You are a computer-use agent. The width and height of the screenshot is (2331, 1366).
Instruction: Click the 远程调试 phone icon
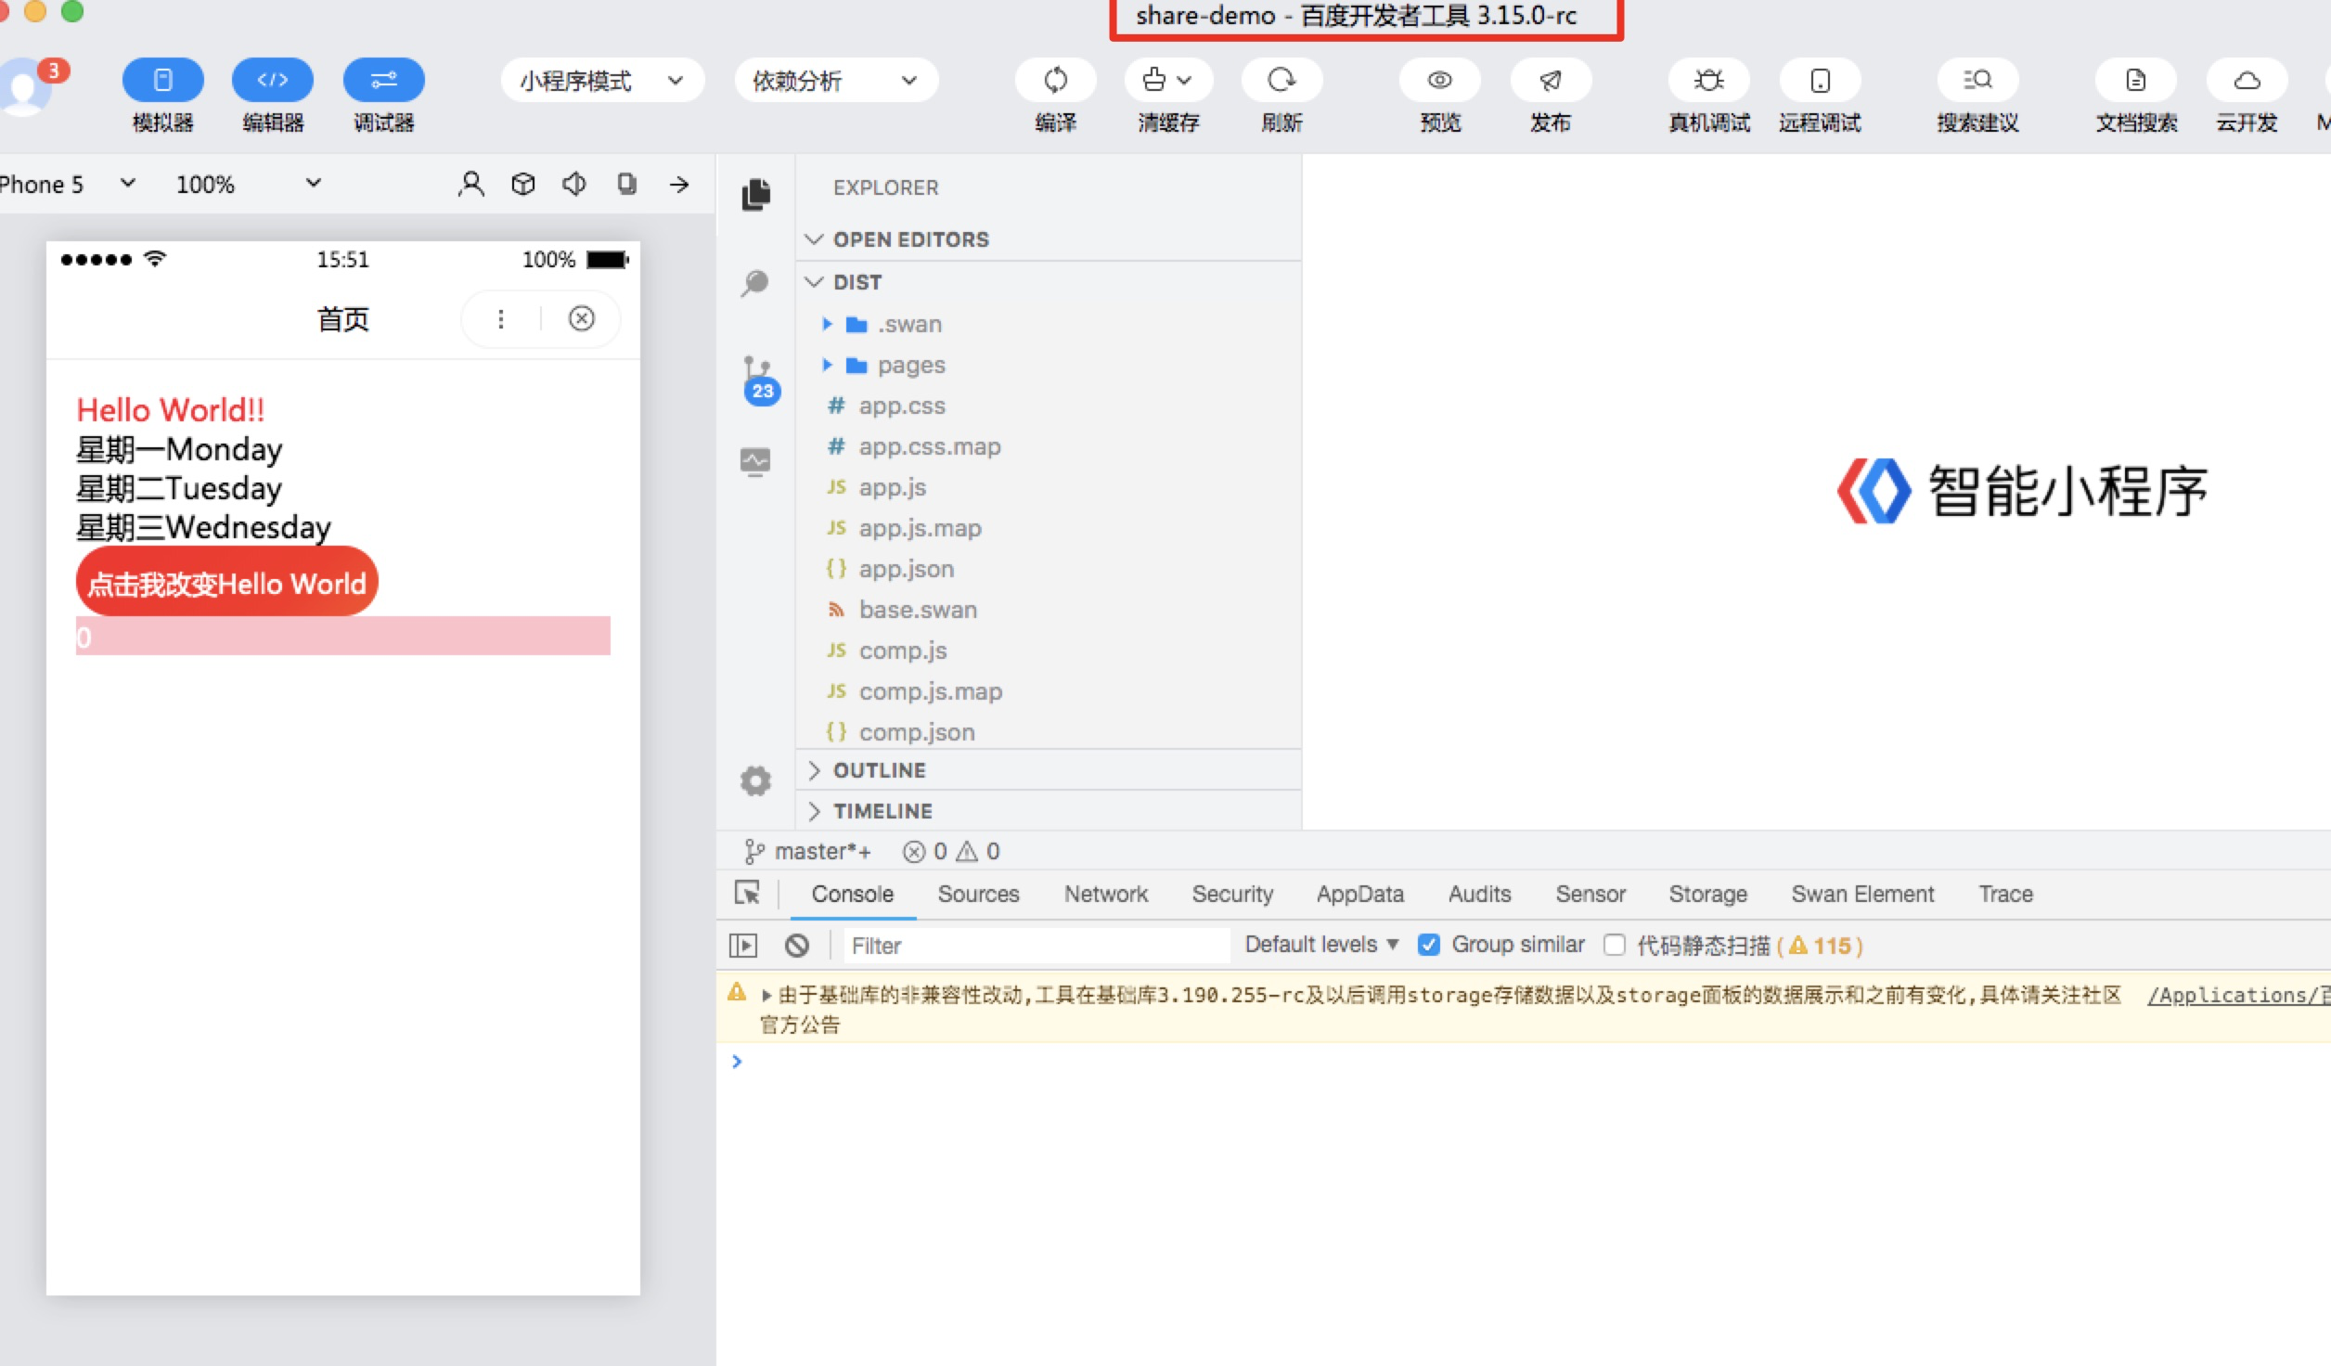coord(1820,80)
